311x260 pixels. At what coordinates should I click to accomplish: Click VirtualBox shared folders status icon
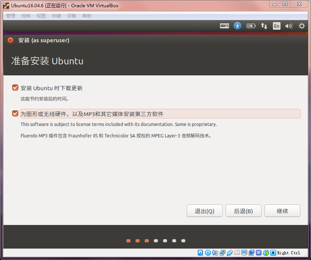point(237,252)
